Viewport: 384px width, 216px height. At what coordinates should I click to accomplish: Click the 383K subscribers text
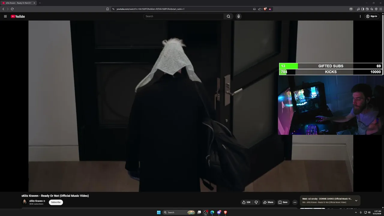pyautogui.click(x=36, y=204)
